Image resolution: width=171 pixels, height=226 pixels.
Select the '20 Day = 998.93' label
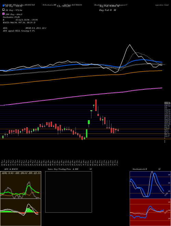click(14, 6)
